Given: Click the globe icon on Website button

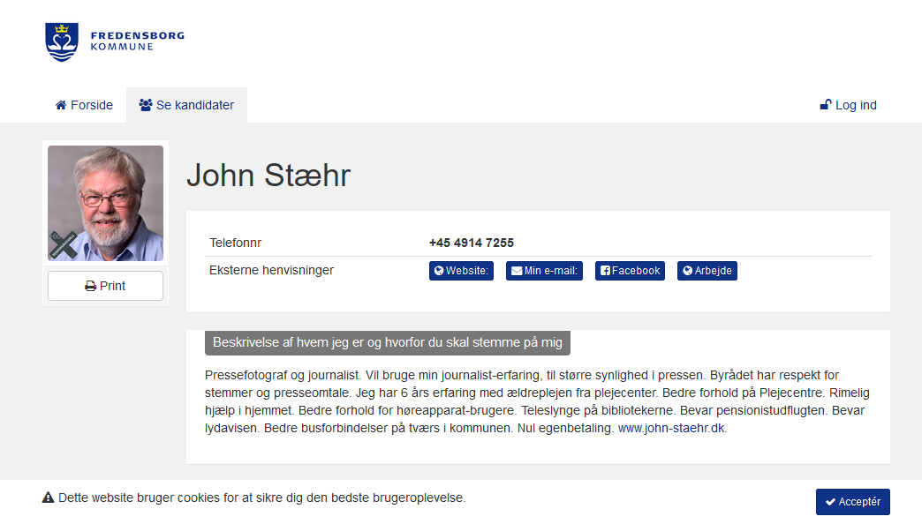Looking at the screenshot, I should pyautogui.click(x=438, y=271).
